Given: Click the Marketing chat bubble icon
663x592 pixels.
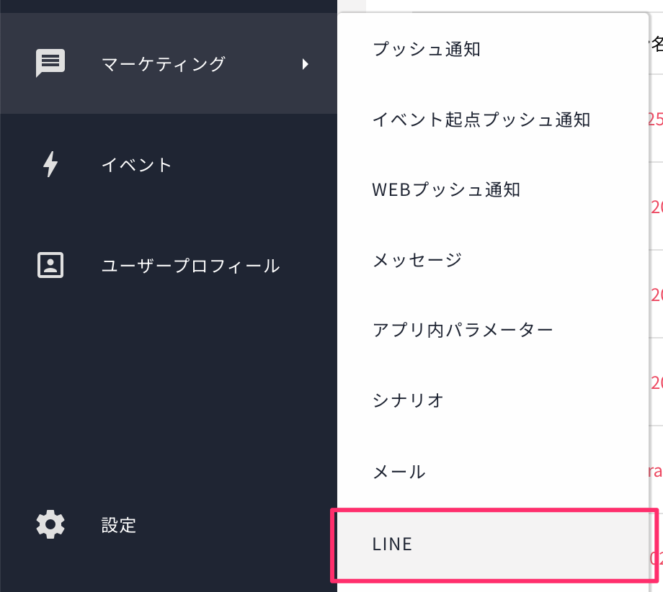Looking at the screenshot, I should pyautogui.click(x=50, y=63).
